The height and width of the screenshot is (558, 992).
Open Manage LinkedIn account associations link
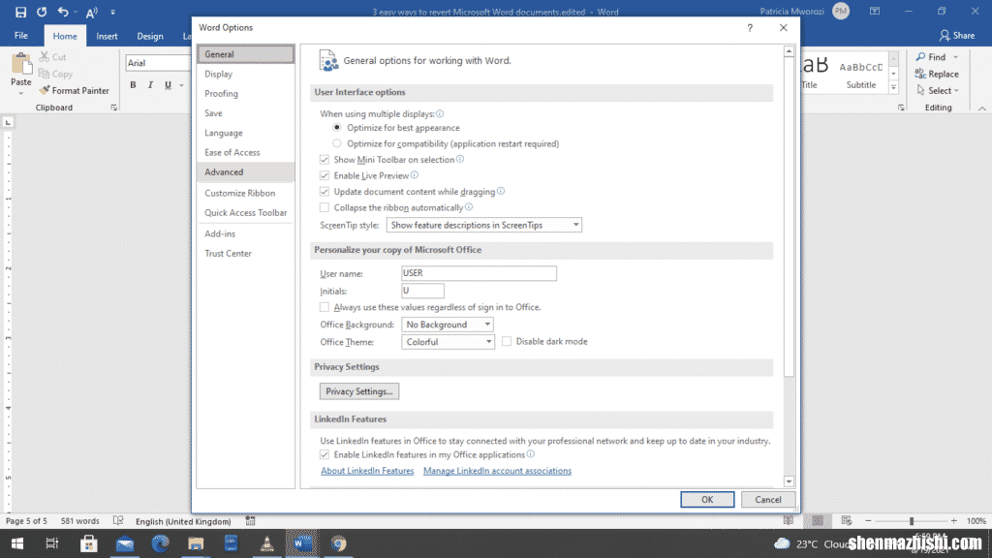[x=497, y=471]
